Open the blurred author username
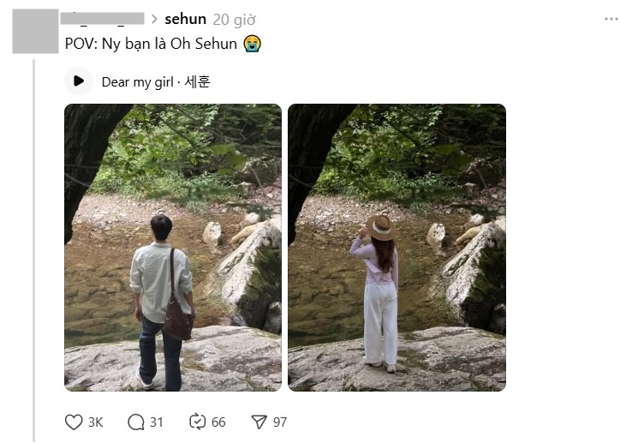The width and height of the screenshot is (620, 443). coord(102,19)
